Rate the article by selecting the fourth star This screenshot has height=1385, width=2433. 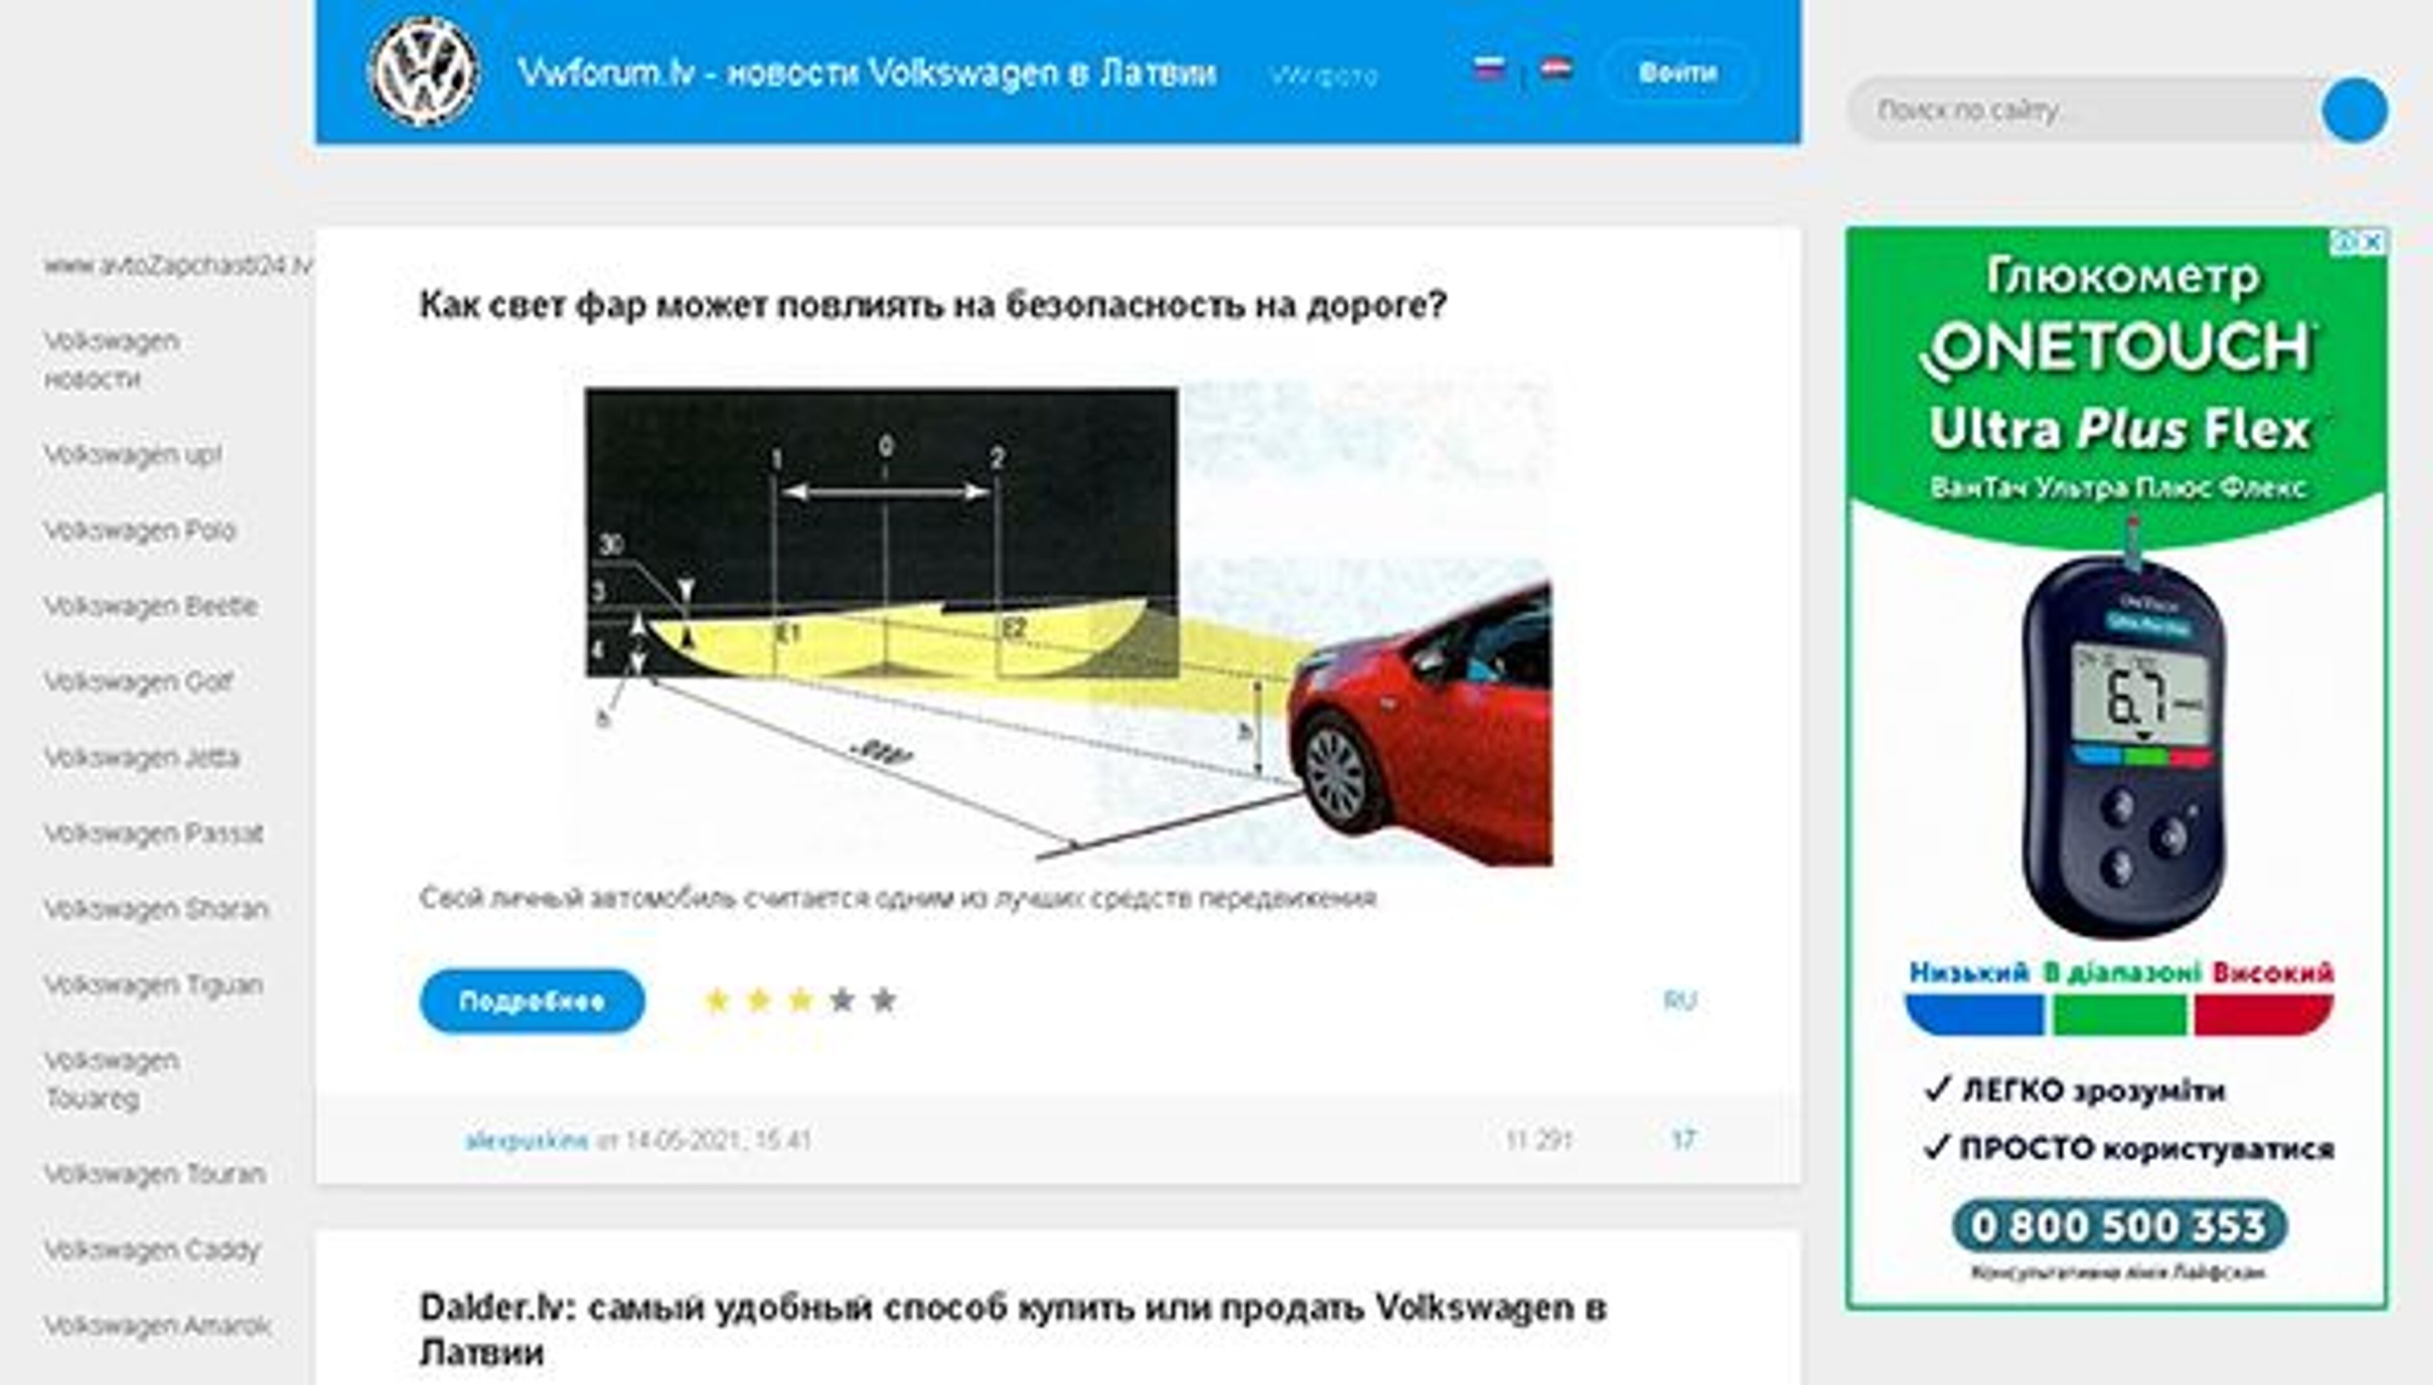[x=843, y=1000]
